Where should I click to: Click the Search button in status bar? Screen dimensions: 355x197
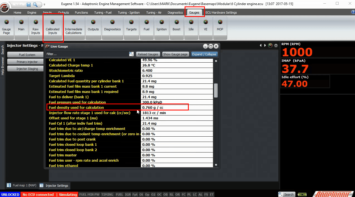(x=287, y=194)
